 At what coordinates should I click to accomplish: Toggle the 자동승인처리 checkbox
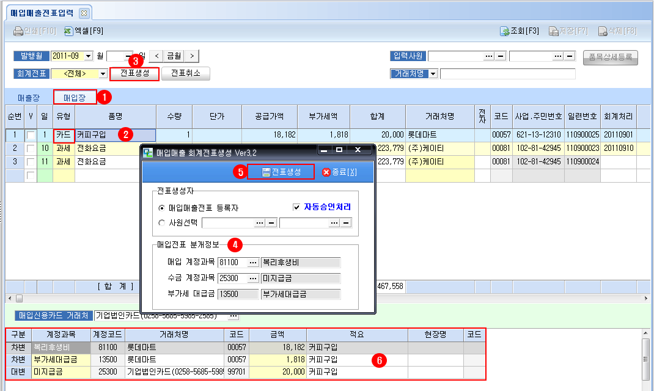(x=296, y=207)
